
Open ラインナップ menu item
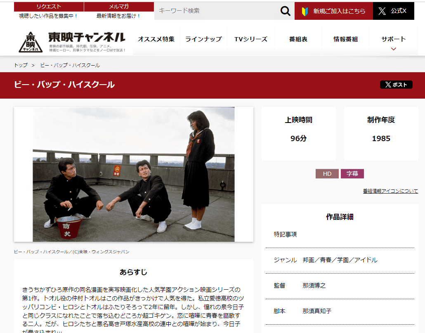point(203,39)
